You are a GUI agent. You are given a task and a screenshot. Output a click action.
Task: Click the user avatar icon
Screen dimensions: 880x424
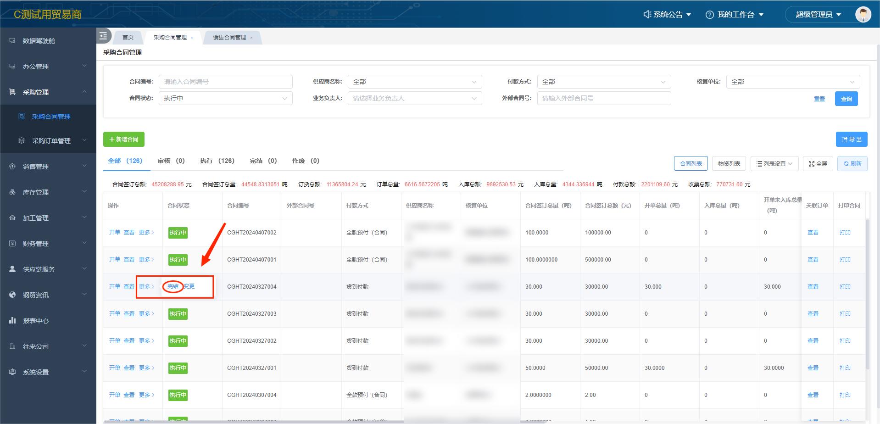863,14
